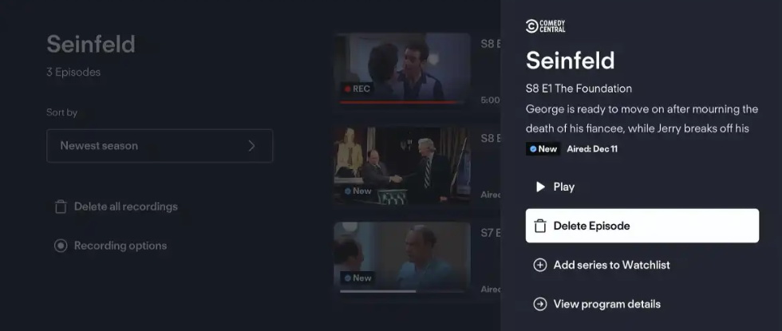Viewport: 782px width, 331px height.
Task: Click the Recording options circle icon
Action: [x=61, y=246]
